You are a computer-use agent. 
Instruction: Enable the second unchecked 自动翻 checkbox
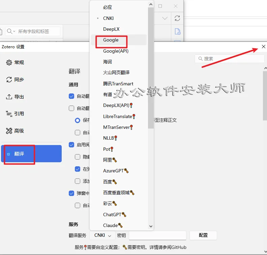pos(71,108)
